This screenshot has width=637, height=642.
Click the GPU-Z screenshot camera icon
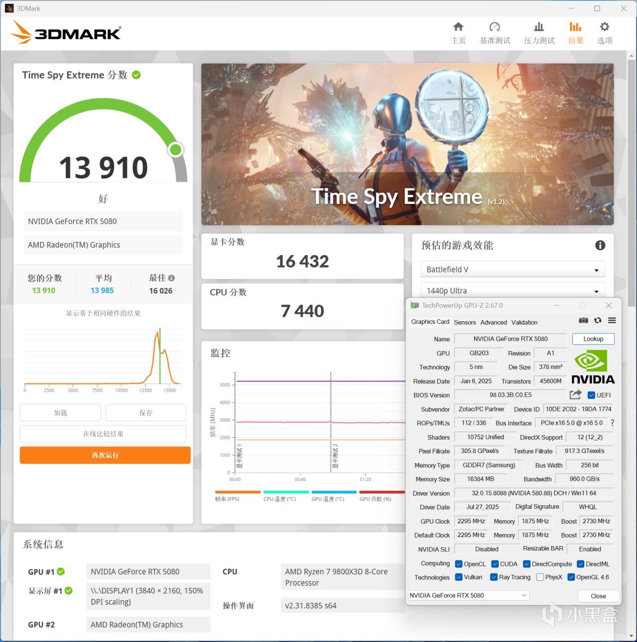[584, 321]
